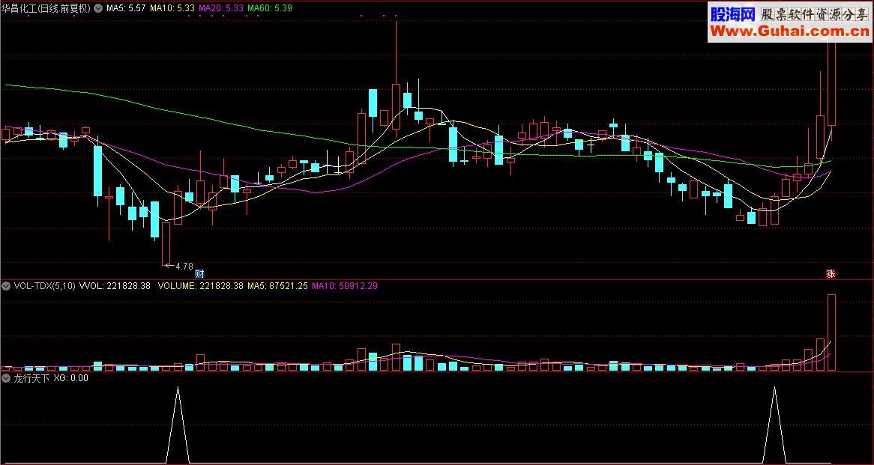Click the VOLUME: 221828.38 value
The width and height of the screenshot is (874, 465).
point(201,286)
